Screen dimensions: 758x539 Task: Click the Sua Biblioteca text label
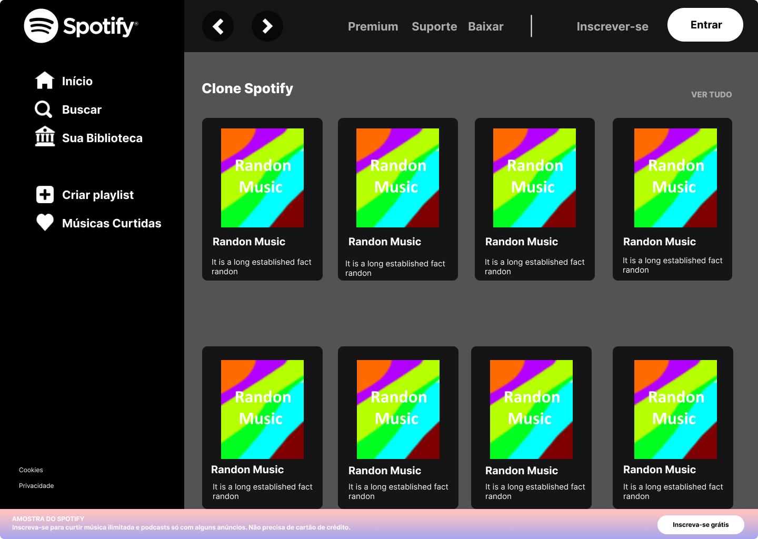click(102, 138)
